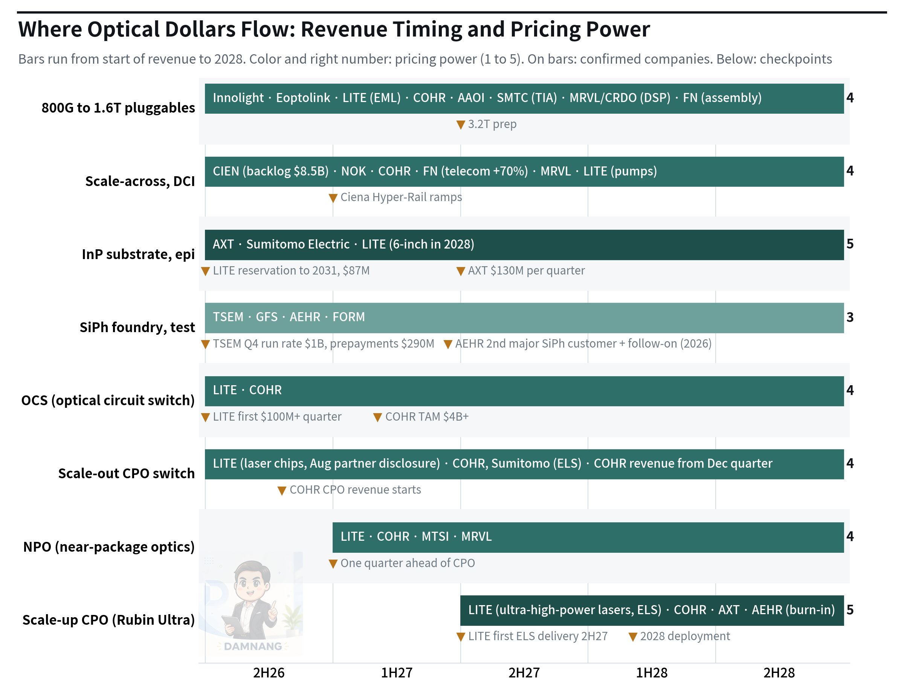
Task: Select the AXT $130M per quarter marker
Action: click(461, 271)
